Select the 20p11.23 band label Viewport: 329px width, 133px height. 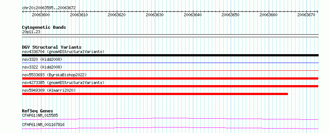click(x=31, y=32)
